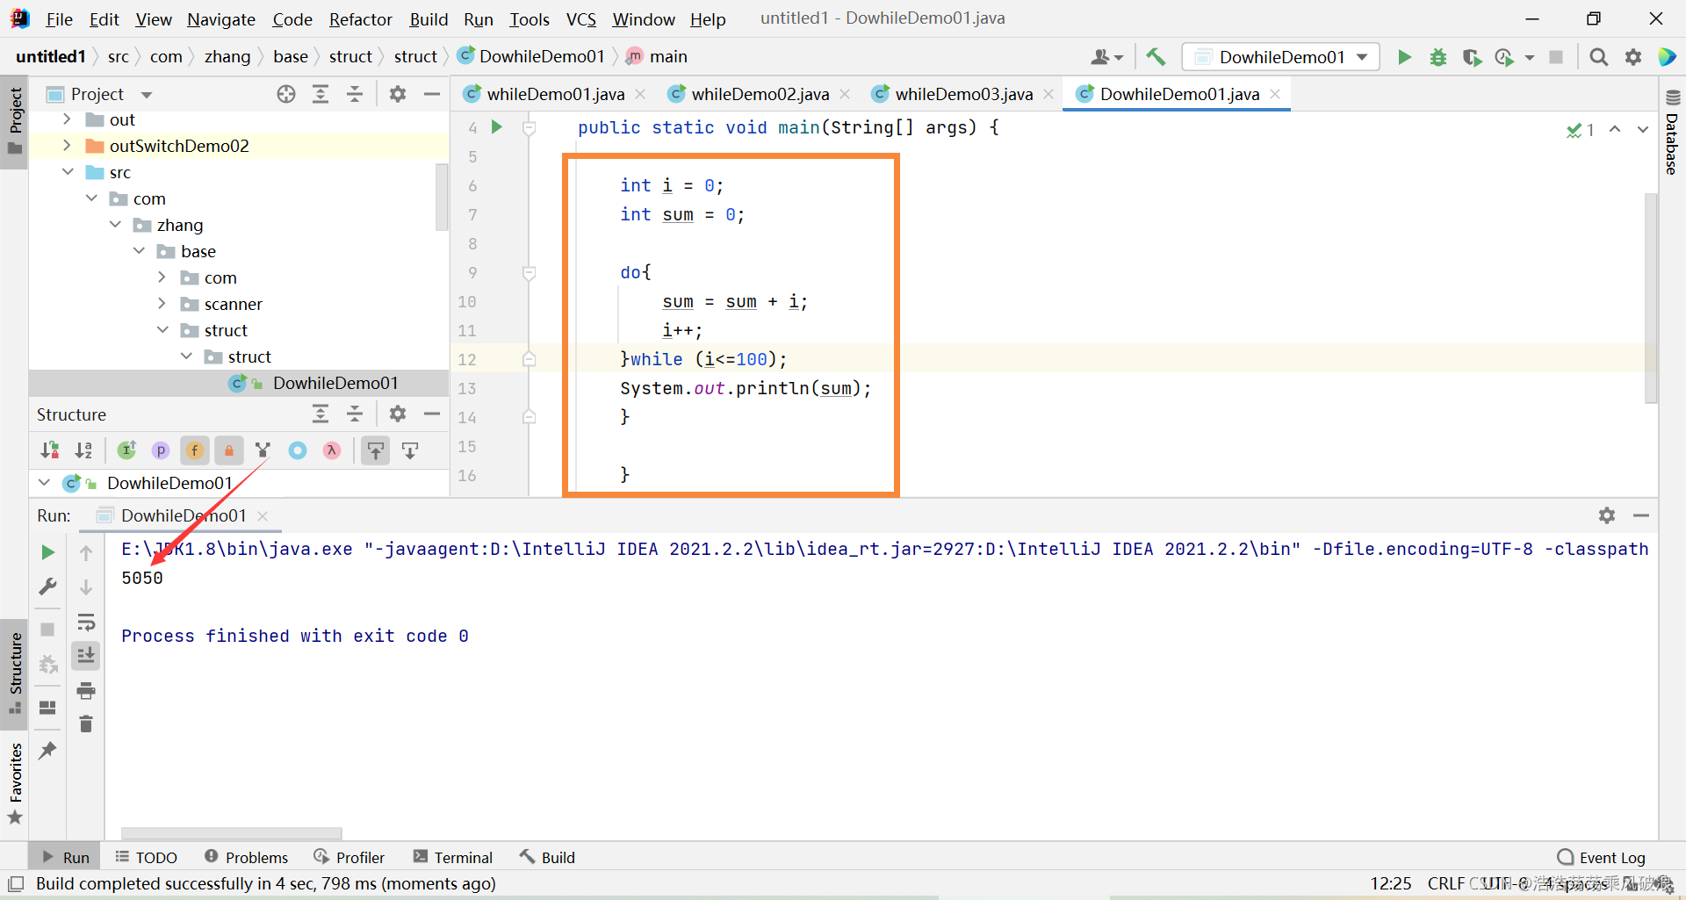This screenshot has height=900, width=1686.
Task: Close the whileDemo02.java tab
Action: coord(845,94)
